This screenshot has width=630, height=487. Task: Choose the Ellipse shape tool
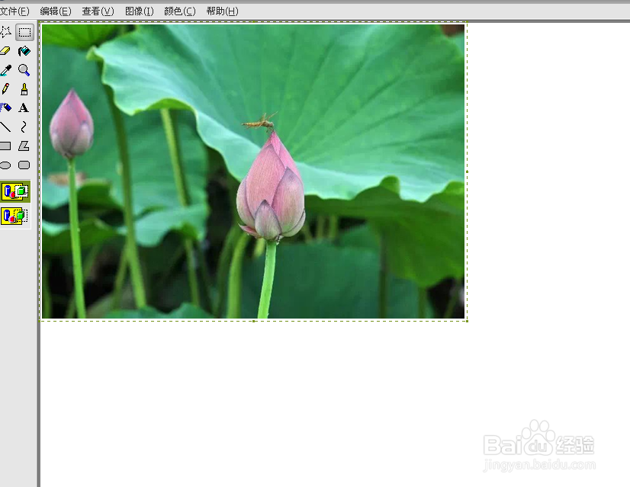pos(5,165)
